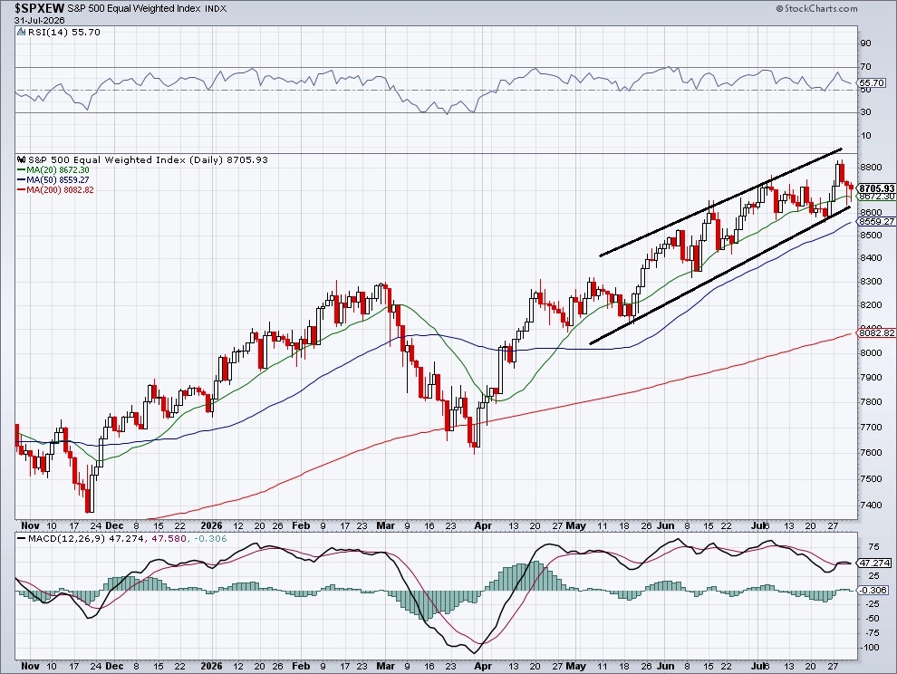Click May on the price panel date axis
Screen dimensions: 897x674
[x=576, y=525]
